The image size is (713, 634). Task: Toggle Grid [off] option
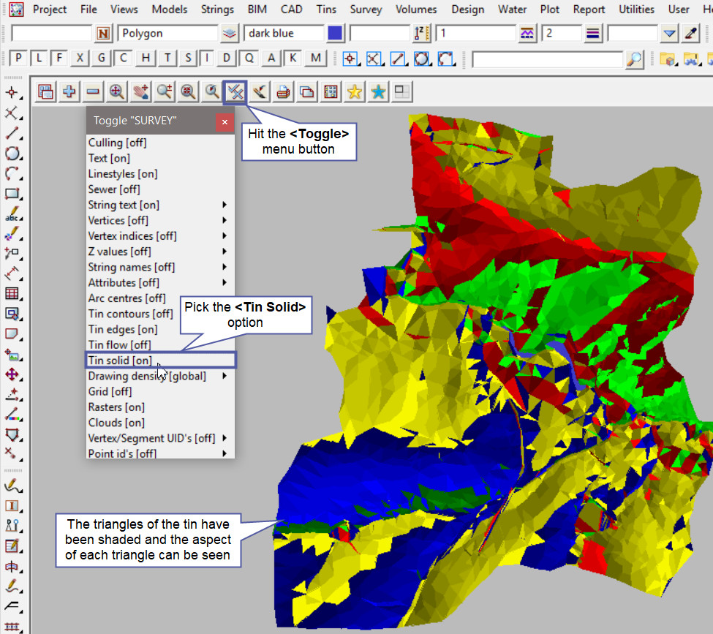(x=110, y=391)
